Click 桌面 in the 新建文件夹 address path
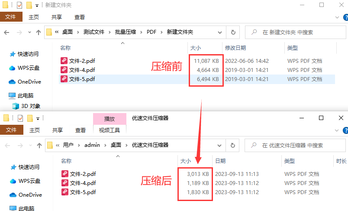Screen dimensions: 348x211 click(x=68, y=32)
